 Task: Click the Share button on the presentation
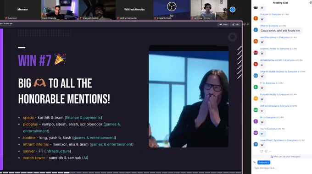[x=223, y=24]
